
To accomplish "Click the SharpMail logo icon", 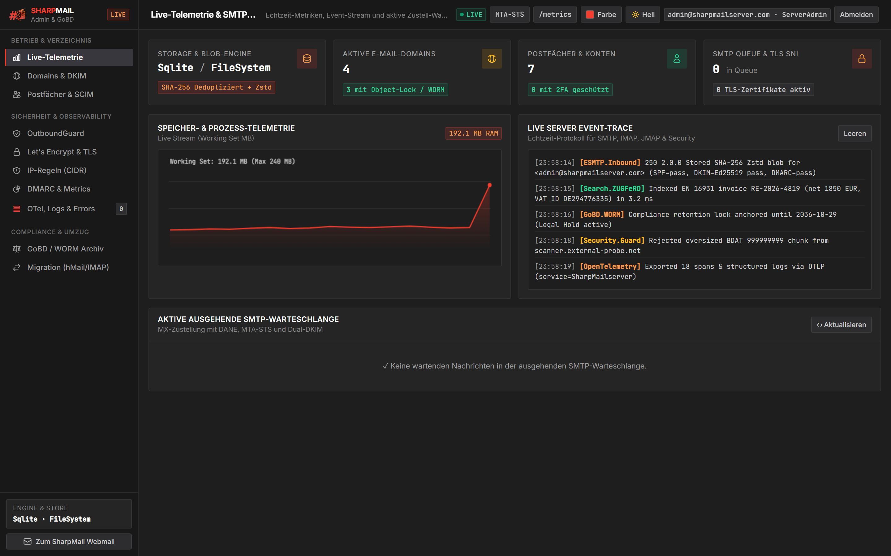I will coord(17,15).
